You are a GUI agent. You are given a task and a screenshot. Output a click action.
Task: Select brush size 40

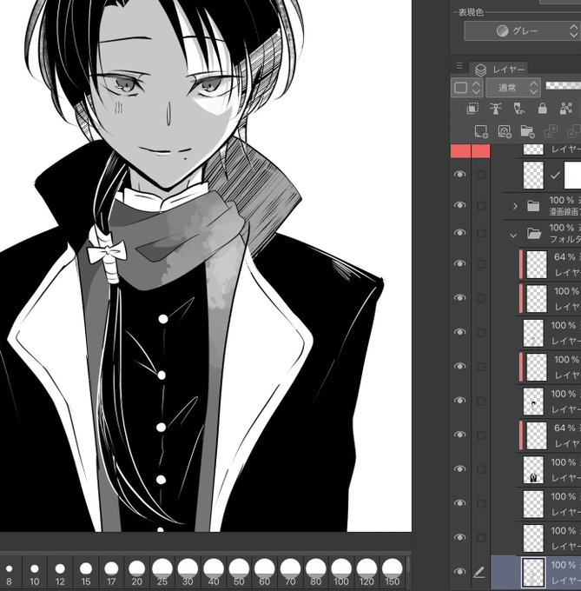point(214,572)
